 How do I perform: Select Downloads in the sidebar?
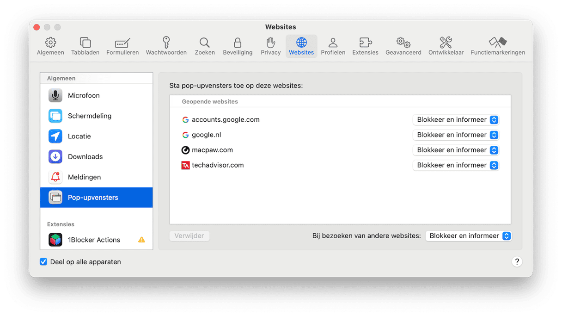coord(96,156)
